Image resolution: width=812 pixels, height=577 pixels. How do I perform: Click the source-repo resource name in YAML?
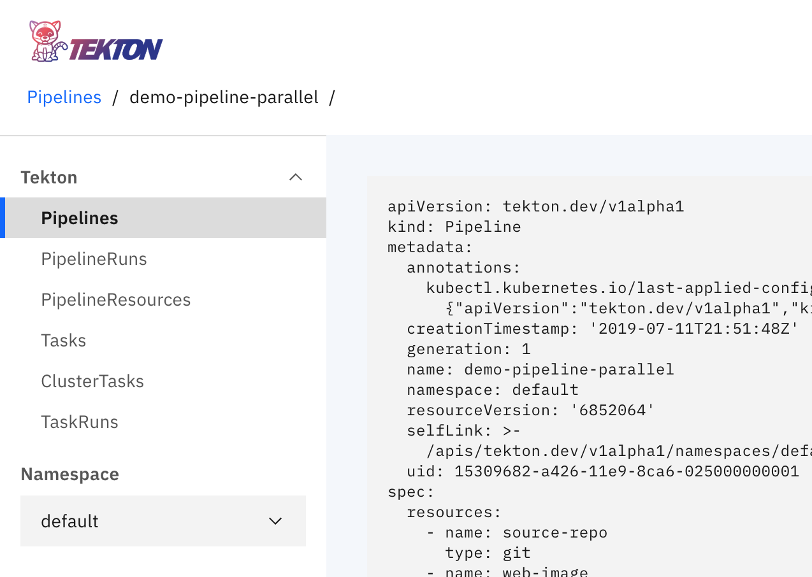555,532
